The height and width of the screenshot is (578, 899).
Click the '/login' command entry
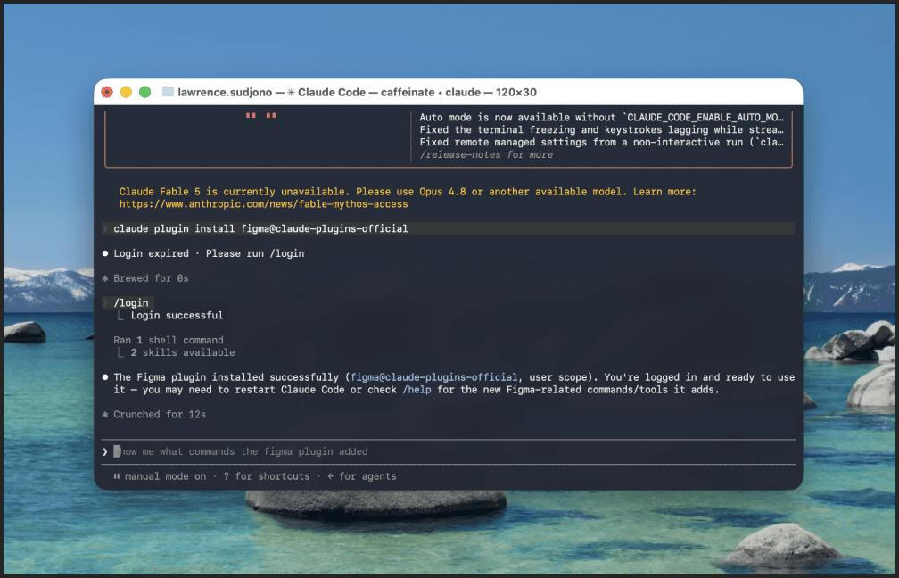click(x=131, y=302)
